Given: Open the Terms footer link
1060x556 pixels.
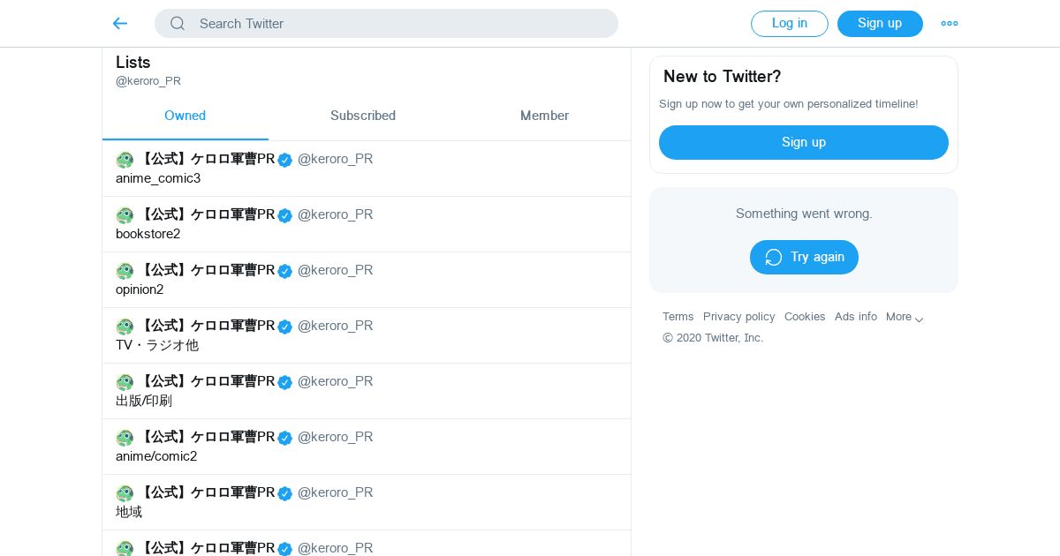Looking at the screenshot, I should [678, 317].
